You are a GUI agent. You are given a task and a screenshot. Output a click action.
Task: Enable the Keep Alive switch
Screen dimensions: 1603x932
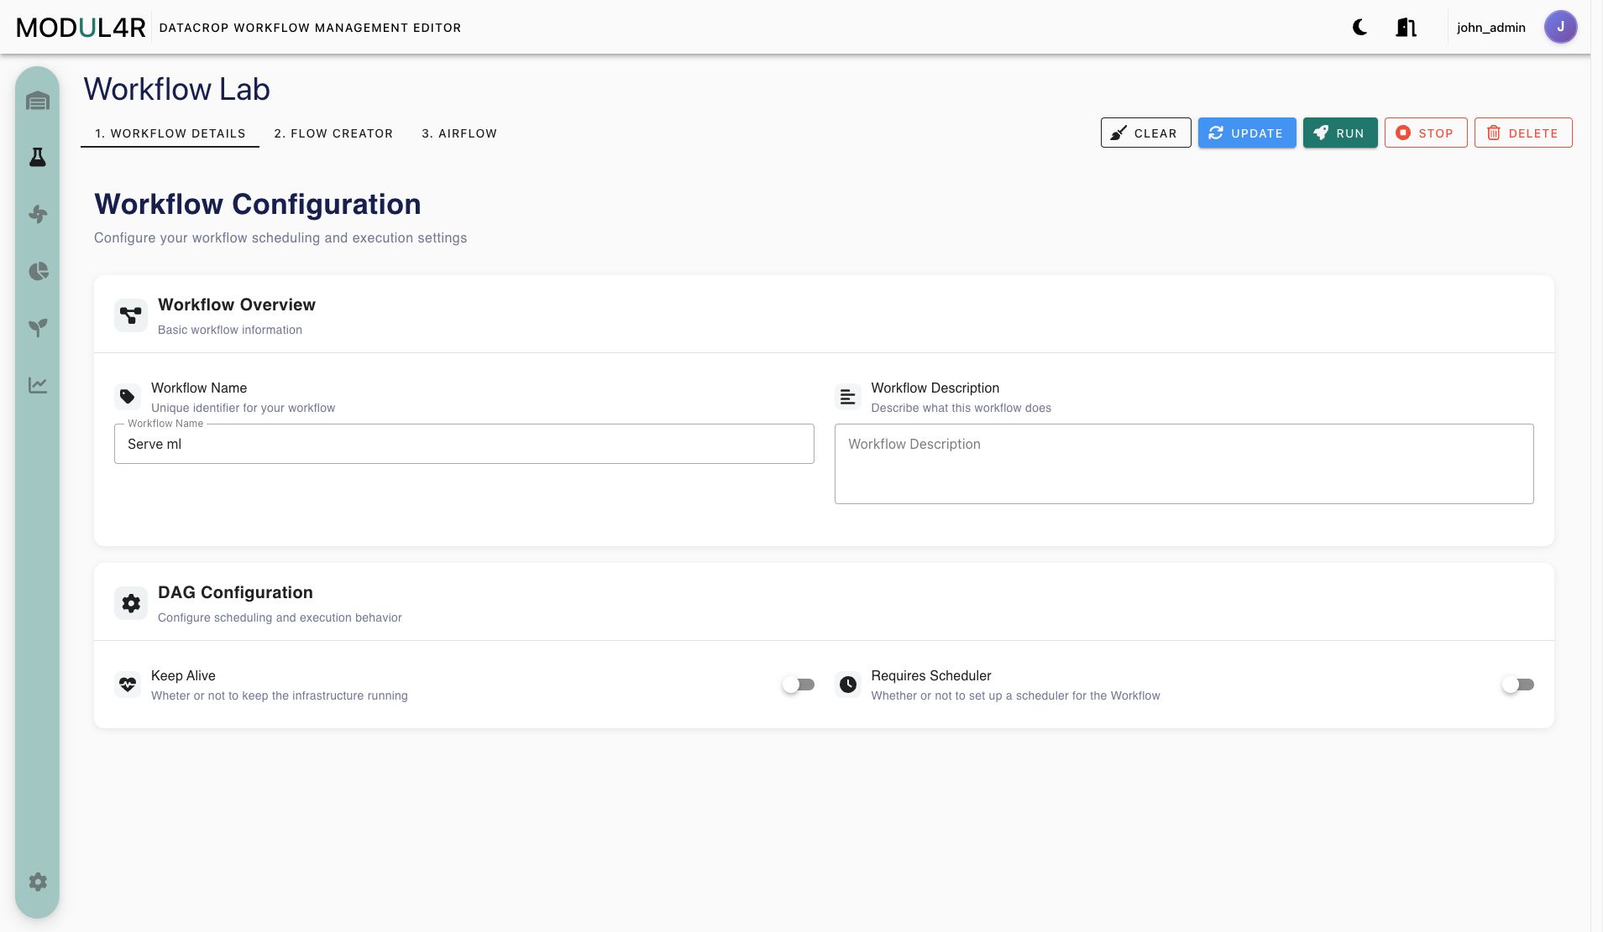click(799, 685)
